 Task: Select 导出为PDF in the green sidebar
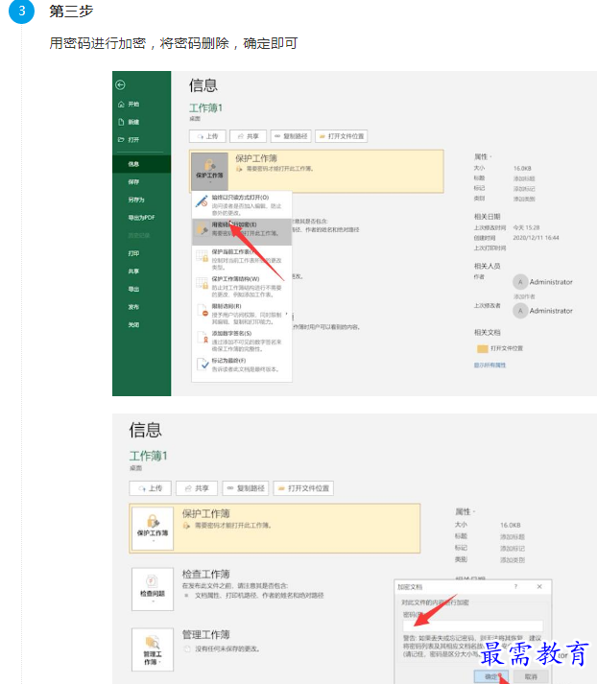pyautogui.click(x=141, y=218)
